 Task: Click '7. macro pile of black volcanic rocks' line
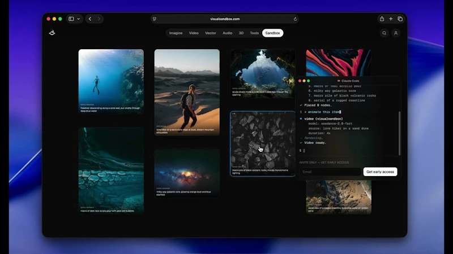point(342,95)
